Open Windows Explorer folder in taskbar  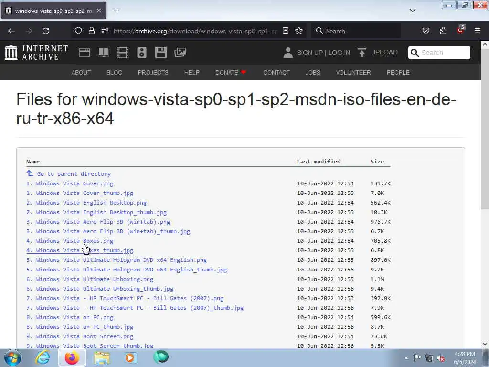[x=102, y=357]
